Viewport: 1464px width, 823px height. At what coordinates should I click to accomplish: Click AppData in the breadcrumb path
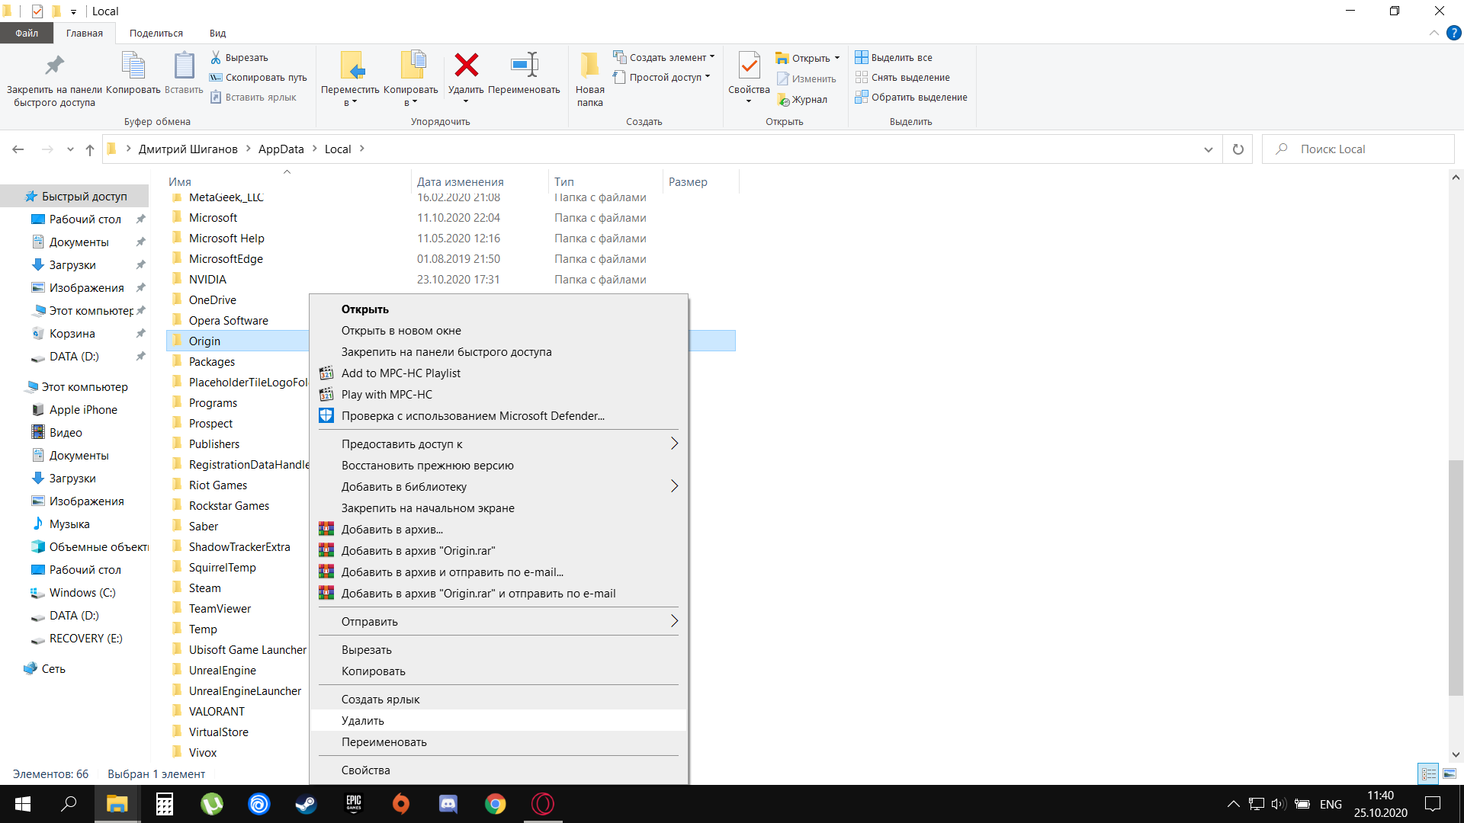coord(281,149)
